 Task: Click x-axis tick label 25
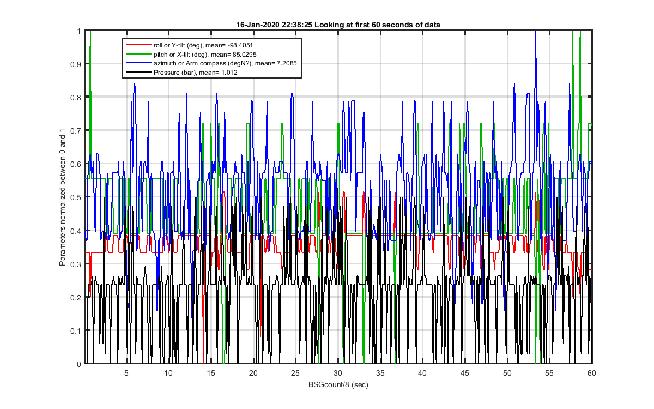click(x=295, y=372)
